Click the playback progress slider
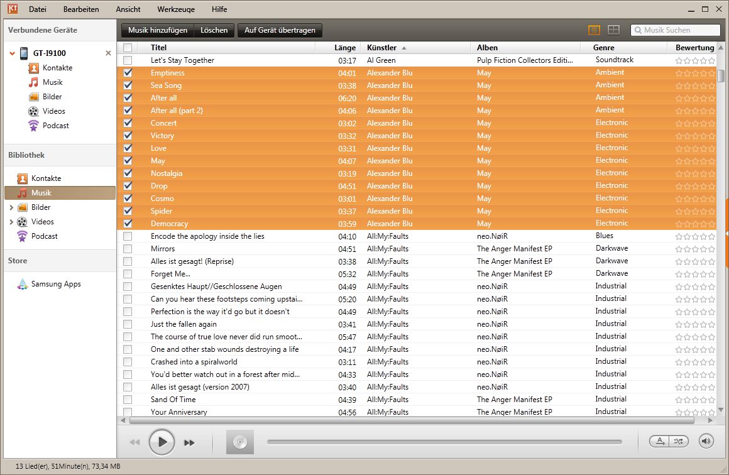 [x=444, y=442]
